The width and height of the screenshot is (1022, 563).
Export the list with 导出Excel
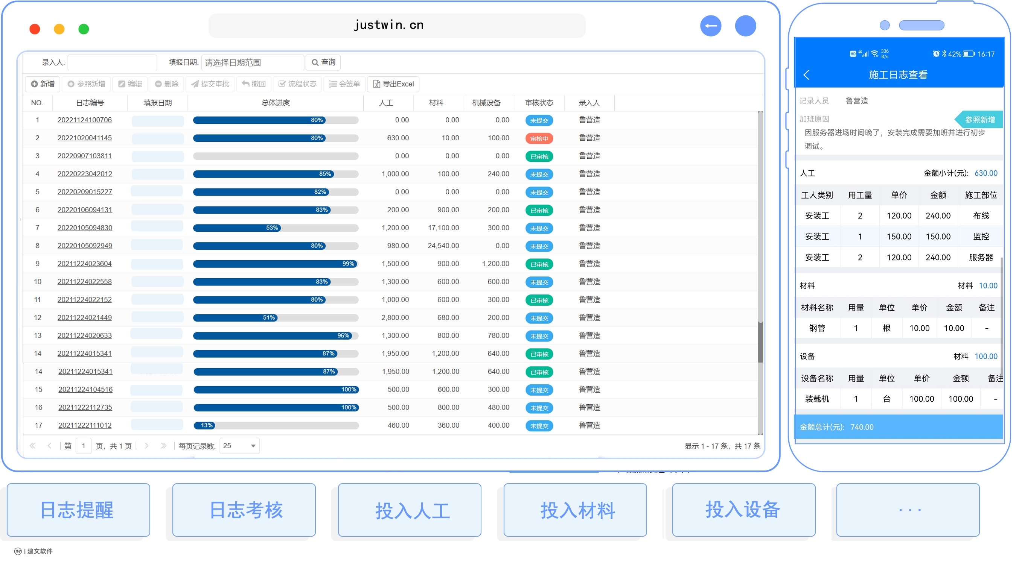click(x=393, y=84)
